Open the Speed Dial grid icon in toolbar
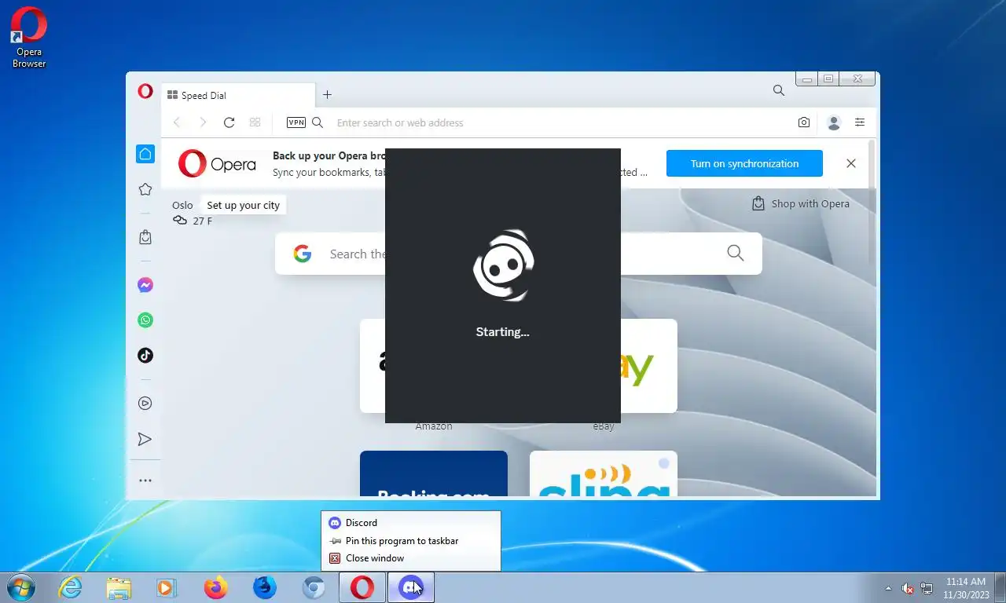The height and width of the screenshot is (603, 1006). pyautogui.click(x=255, y=122)
